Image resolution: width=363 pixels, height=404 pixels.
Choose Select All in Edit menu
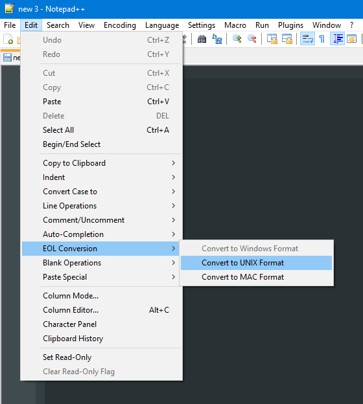tap(100, 130)
